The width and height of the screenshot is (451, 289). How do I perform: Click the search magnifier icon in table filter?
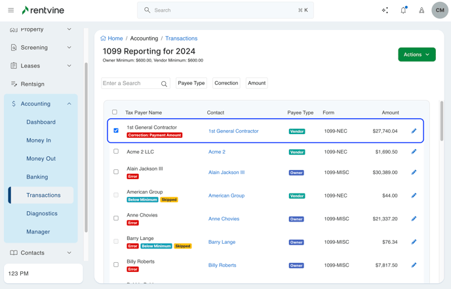click(164, 84)
